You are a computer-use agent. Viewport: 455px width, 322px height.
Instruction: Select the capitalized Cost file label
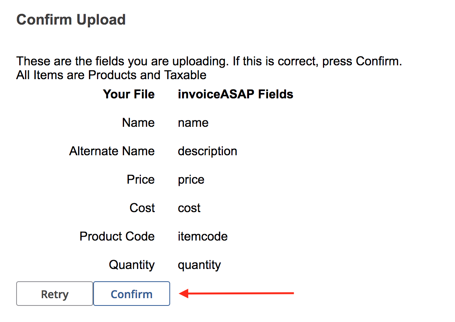point(142,208)
